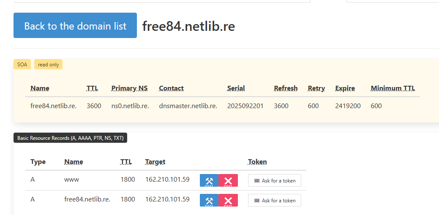Click the read only badge
The height and width of the screenshot is (215, 439).
click(x=48, y=65)
